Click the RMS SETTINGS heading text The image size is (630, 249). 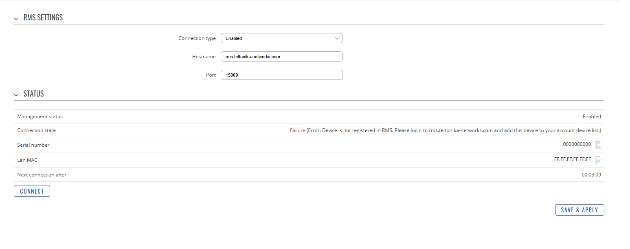pos(43,18)
